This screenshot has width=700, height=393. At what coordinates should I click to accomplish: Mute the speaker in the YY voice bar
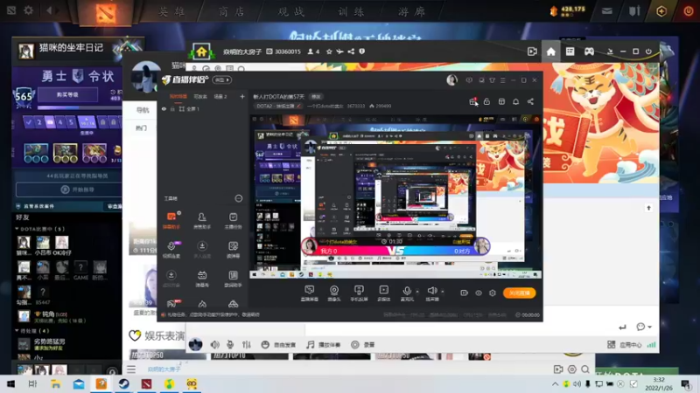pyautogui.click(x=214, y=344)
